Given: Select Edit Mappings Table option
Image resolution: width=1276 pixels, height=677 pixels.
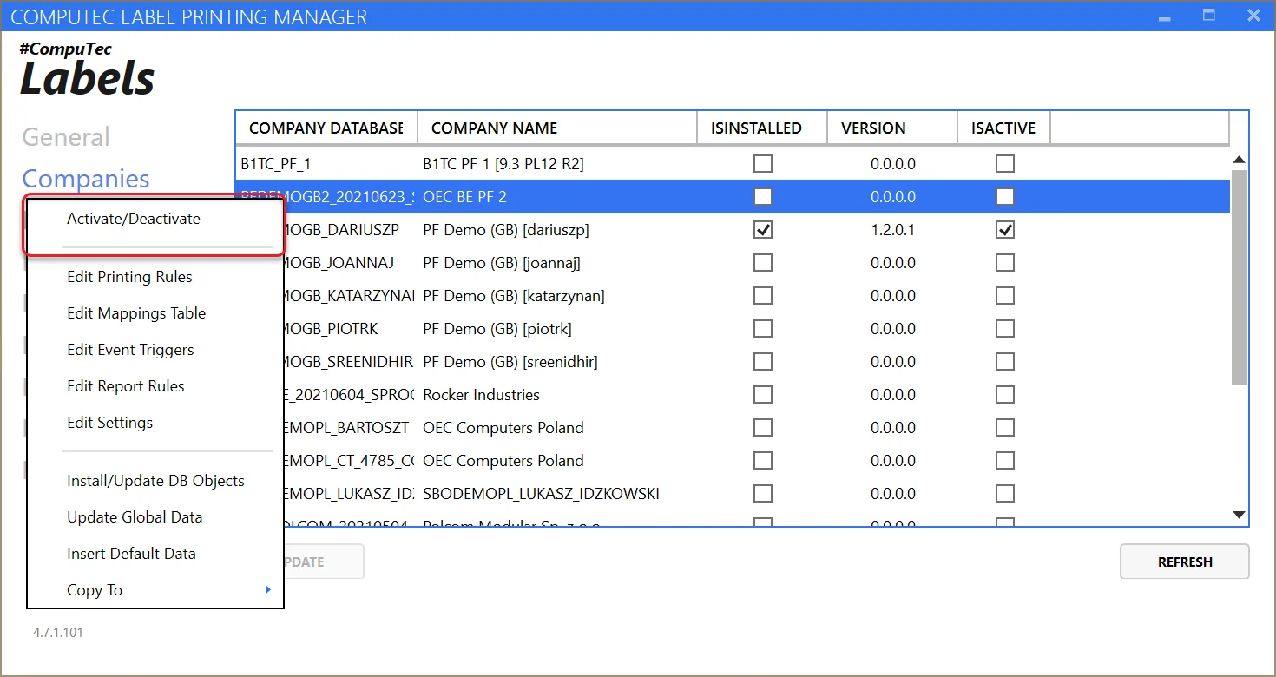Looking at the screenshot, I should tap(136, 313).
